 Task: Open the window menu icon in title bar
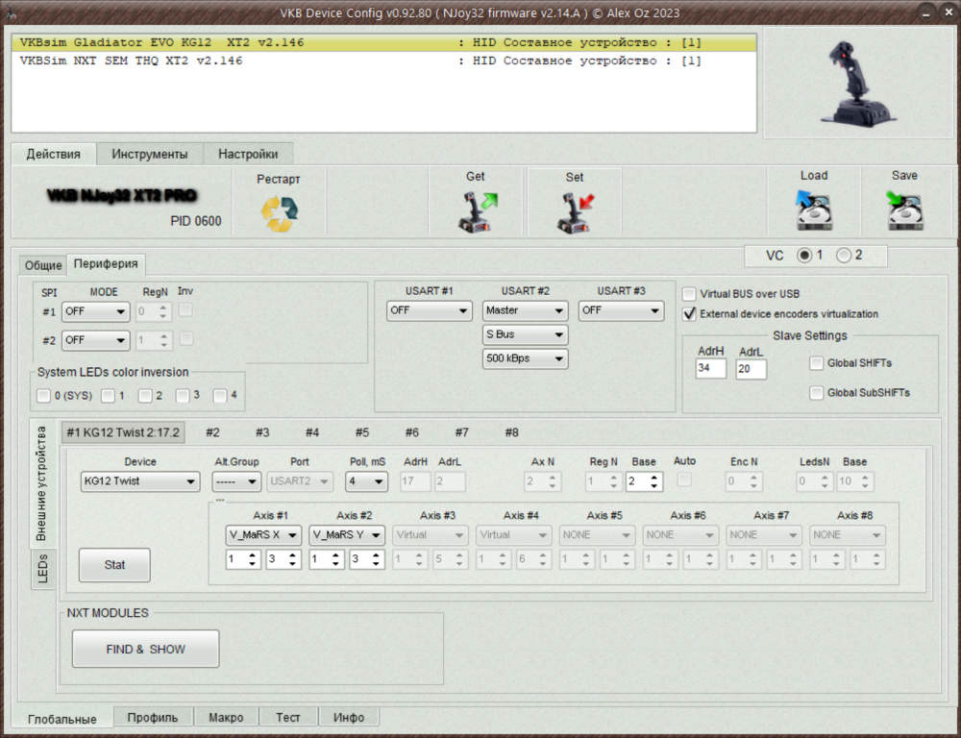click(x=12, y=10)
